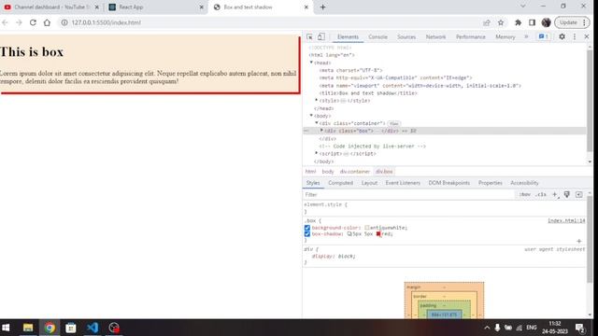Open the Chrome side panel icon
Image resolution: width=598 pixels, height=336 pixels.
532,22
